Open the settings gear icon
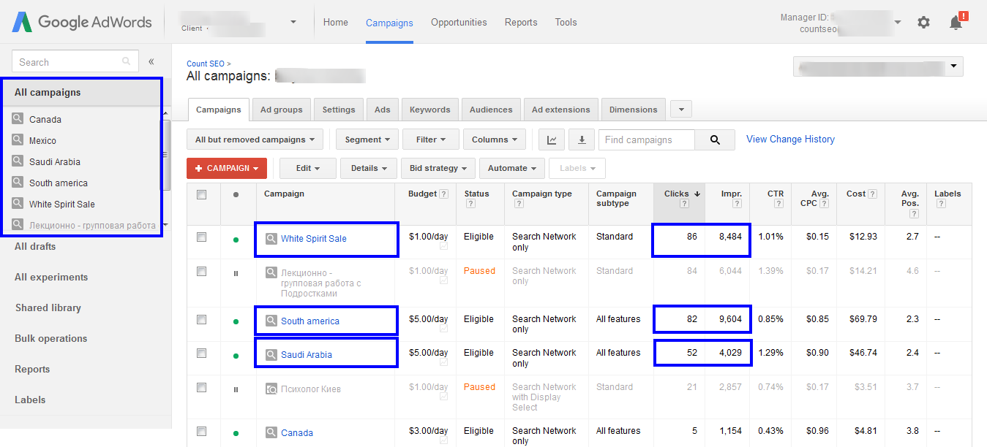987x447 pixels. tap(923, 23)
